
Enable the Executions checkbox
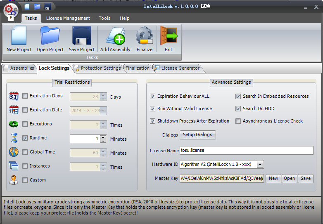25,124
